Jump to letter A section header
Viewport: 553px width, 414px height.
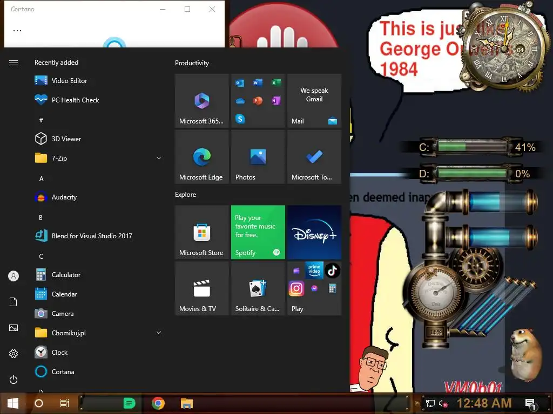pyautogui.click(x=41, y=179)
